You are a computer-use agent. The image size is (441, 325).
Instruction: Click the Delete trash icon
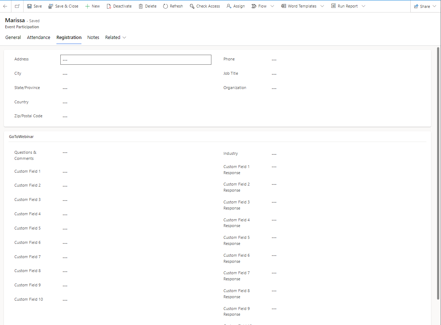click(x=141, y=6)
